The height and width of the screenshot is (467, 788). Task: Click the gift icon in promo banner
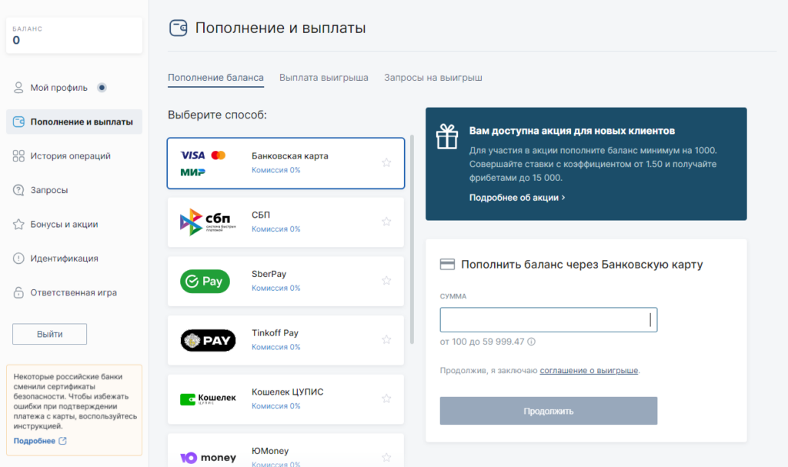pyautogui.click(x=447, y=137)
